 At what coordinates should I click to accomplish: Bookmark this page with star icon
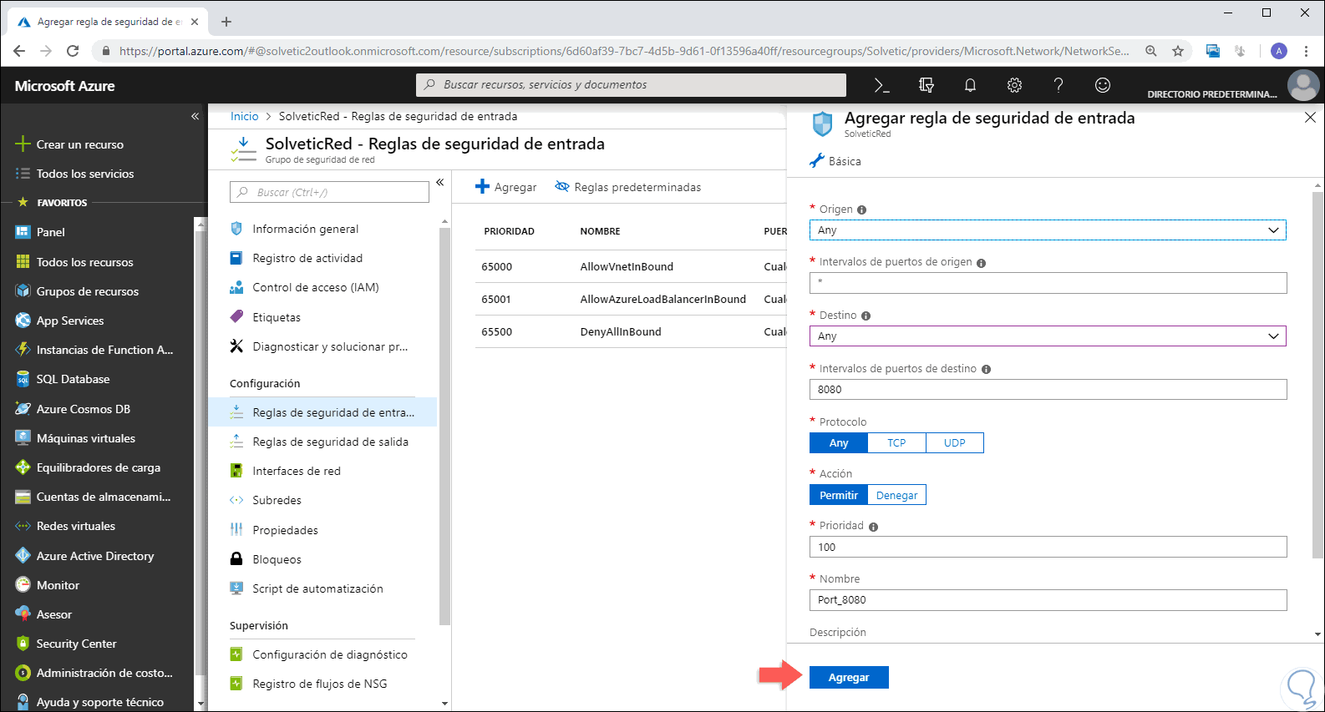(1178, 51)
